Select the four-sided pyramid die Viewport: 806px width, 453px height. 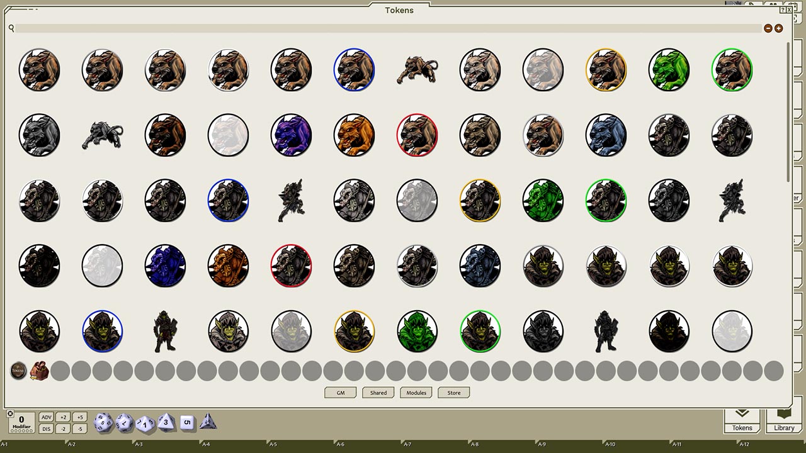pos(208,422)
